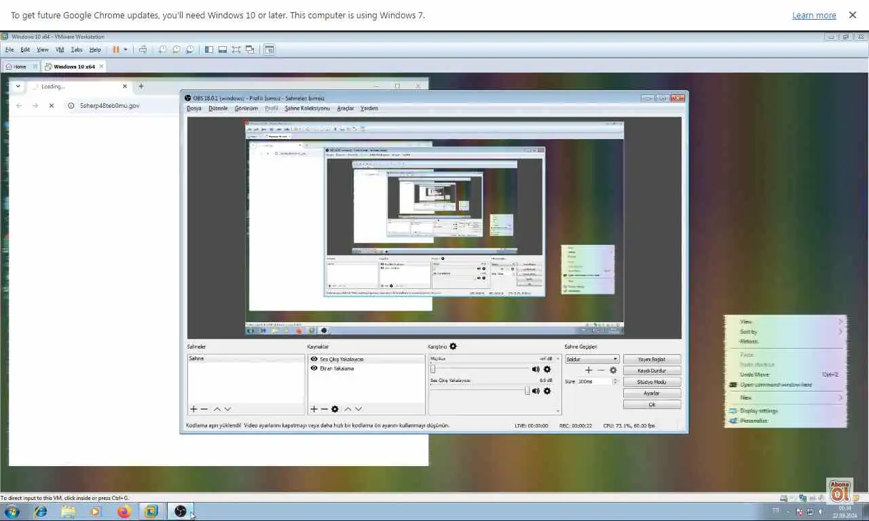Viewport: 869px width, 521px height.
Task: Toggle visibility of Ekran Yakalama source
Action: click(x=314, y=368)
